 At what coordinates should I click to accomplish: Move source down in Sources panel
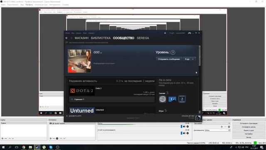pyautogui.click(x=64, y=138)
